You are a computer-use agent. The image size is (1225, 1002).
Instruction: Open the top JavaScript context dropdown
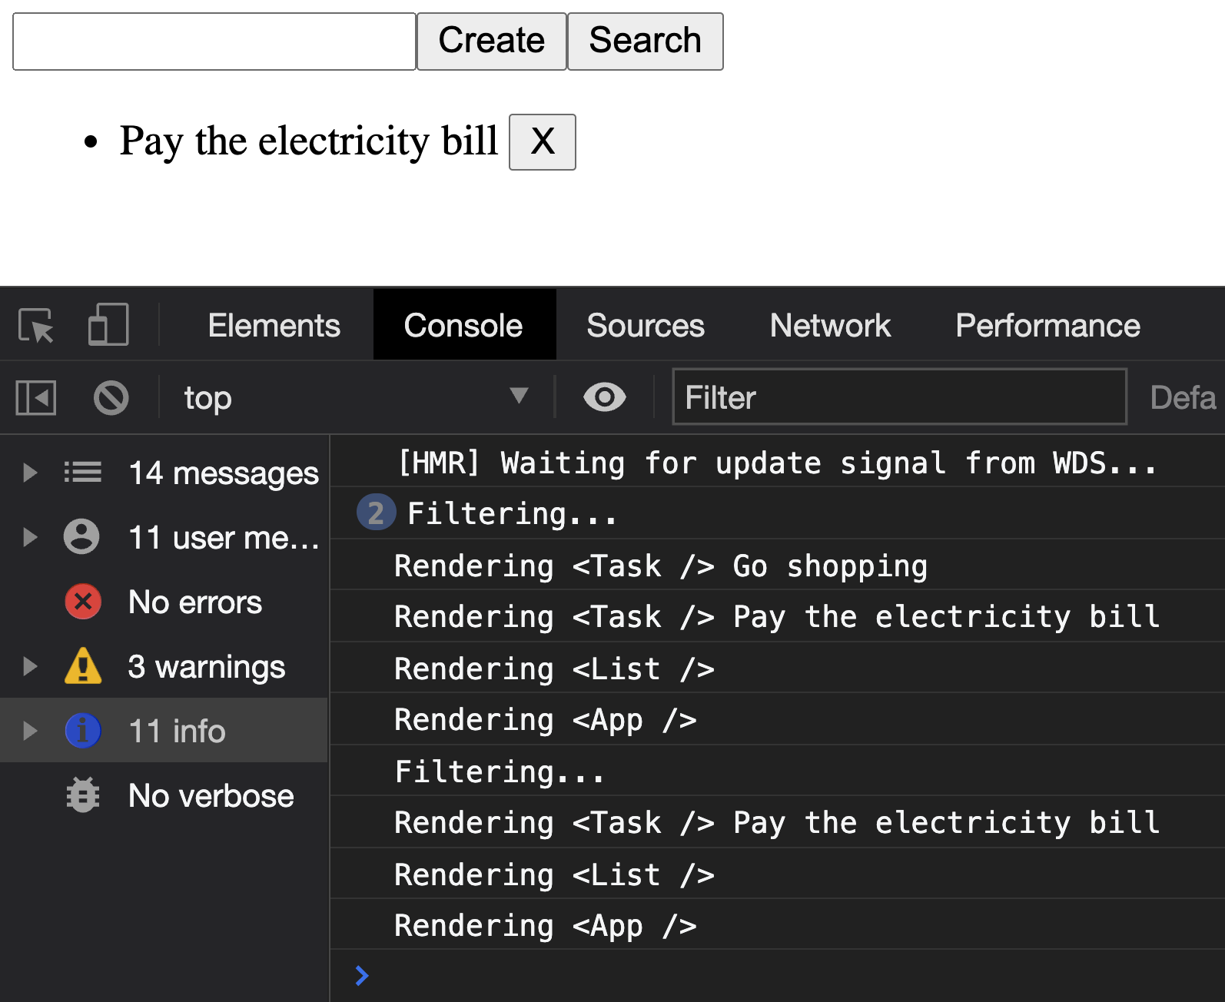[x=354, y=398]
